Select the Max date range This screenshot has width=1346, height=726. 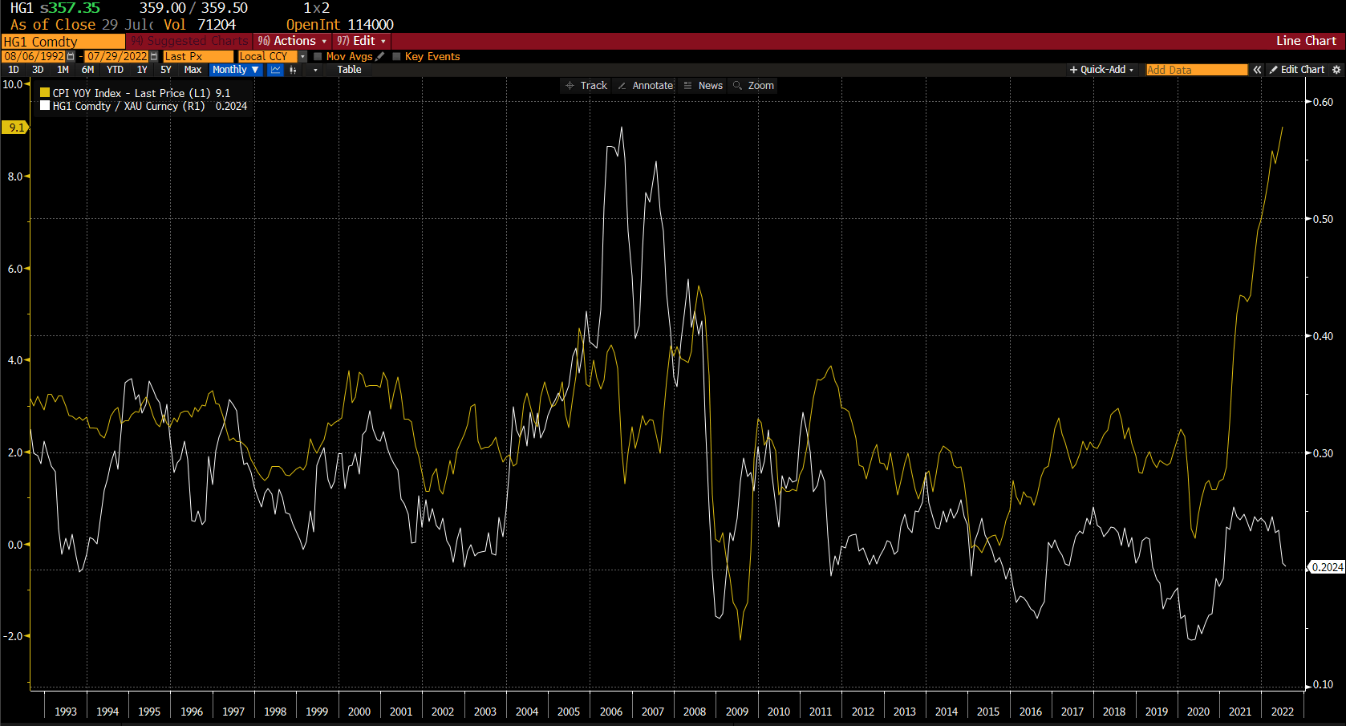193,70
